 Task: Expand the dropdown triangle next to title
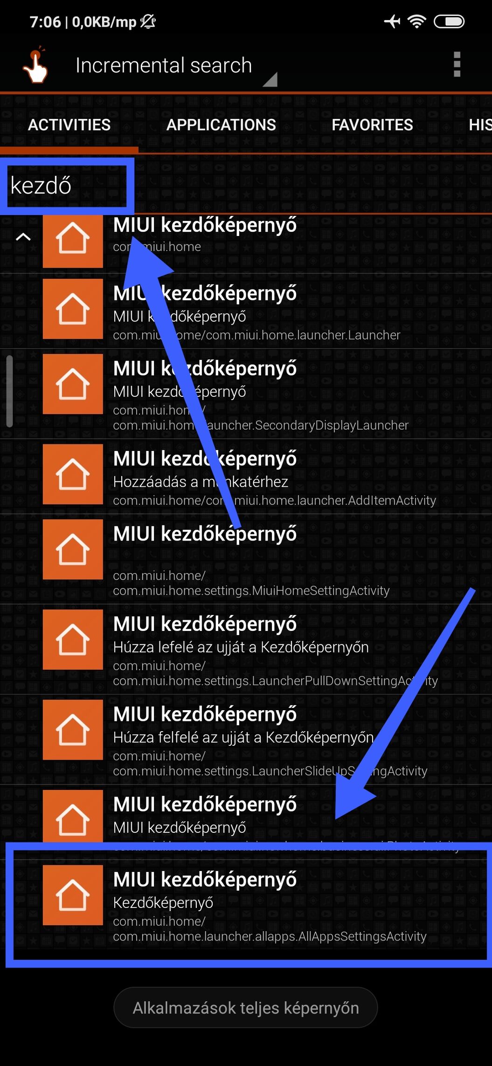click(x=270, y=80)
